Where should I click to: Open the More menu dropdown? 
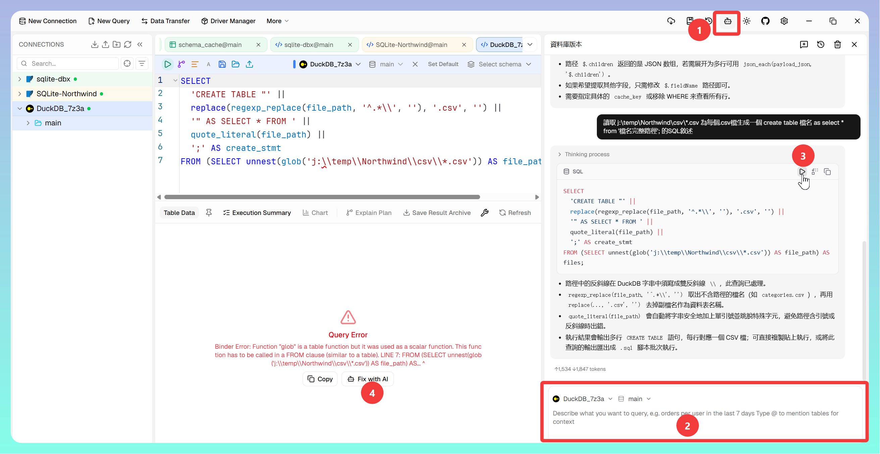click(278, 21)
